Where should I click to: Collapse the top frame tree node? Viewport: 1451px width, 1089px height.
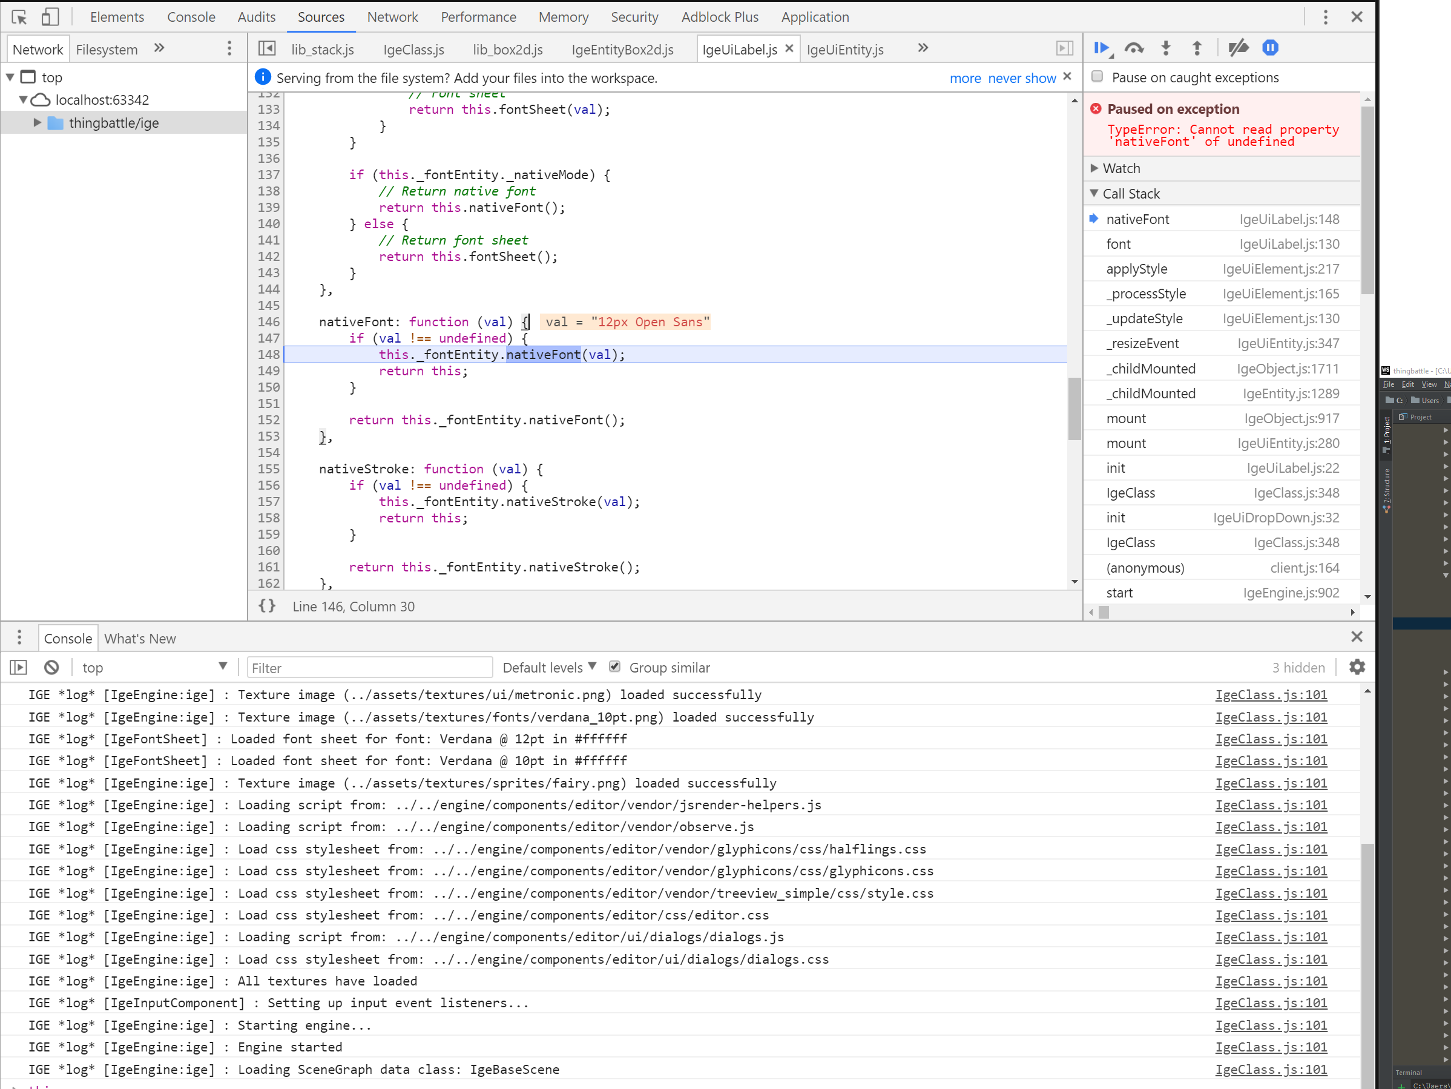(10, 77)
